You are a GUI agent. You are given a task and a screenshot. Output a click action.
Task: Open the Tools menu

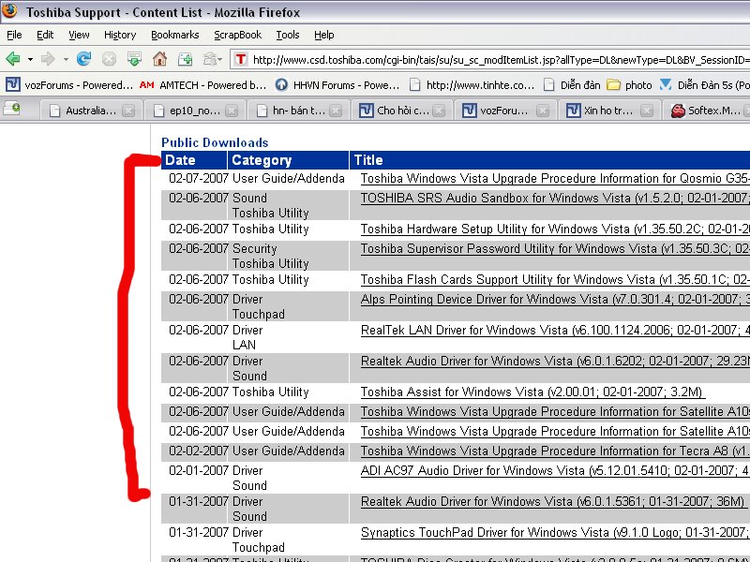pos(288,35)
